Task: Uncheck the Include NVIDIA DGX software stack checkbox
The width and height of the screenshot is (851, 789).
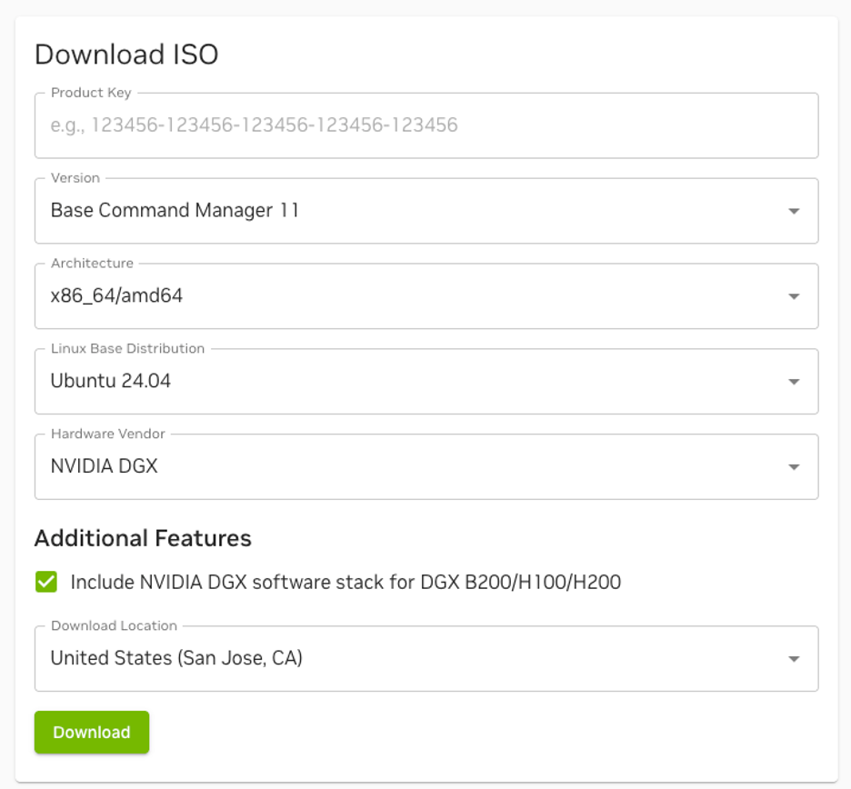Action: tap(46, 582)
